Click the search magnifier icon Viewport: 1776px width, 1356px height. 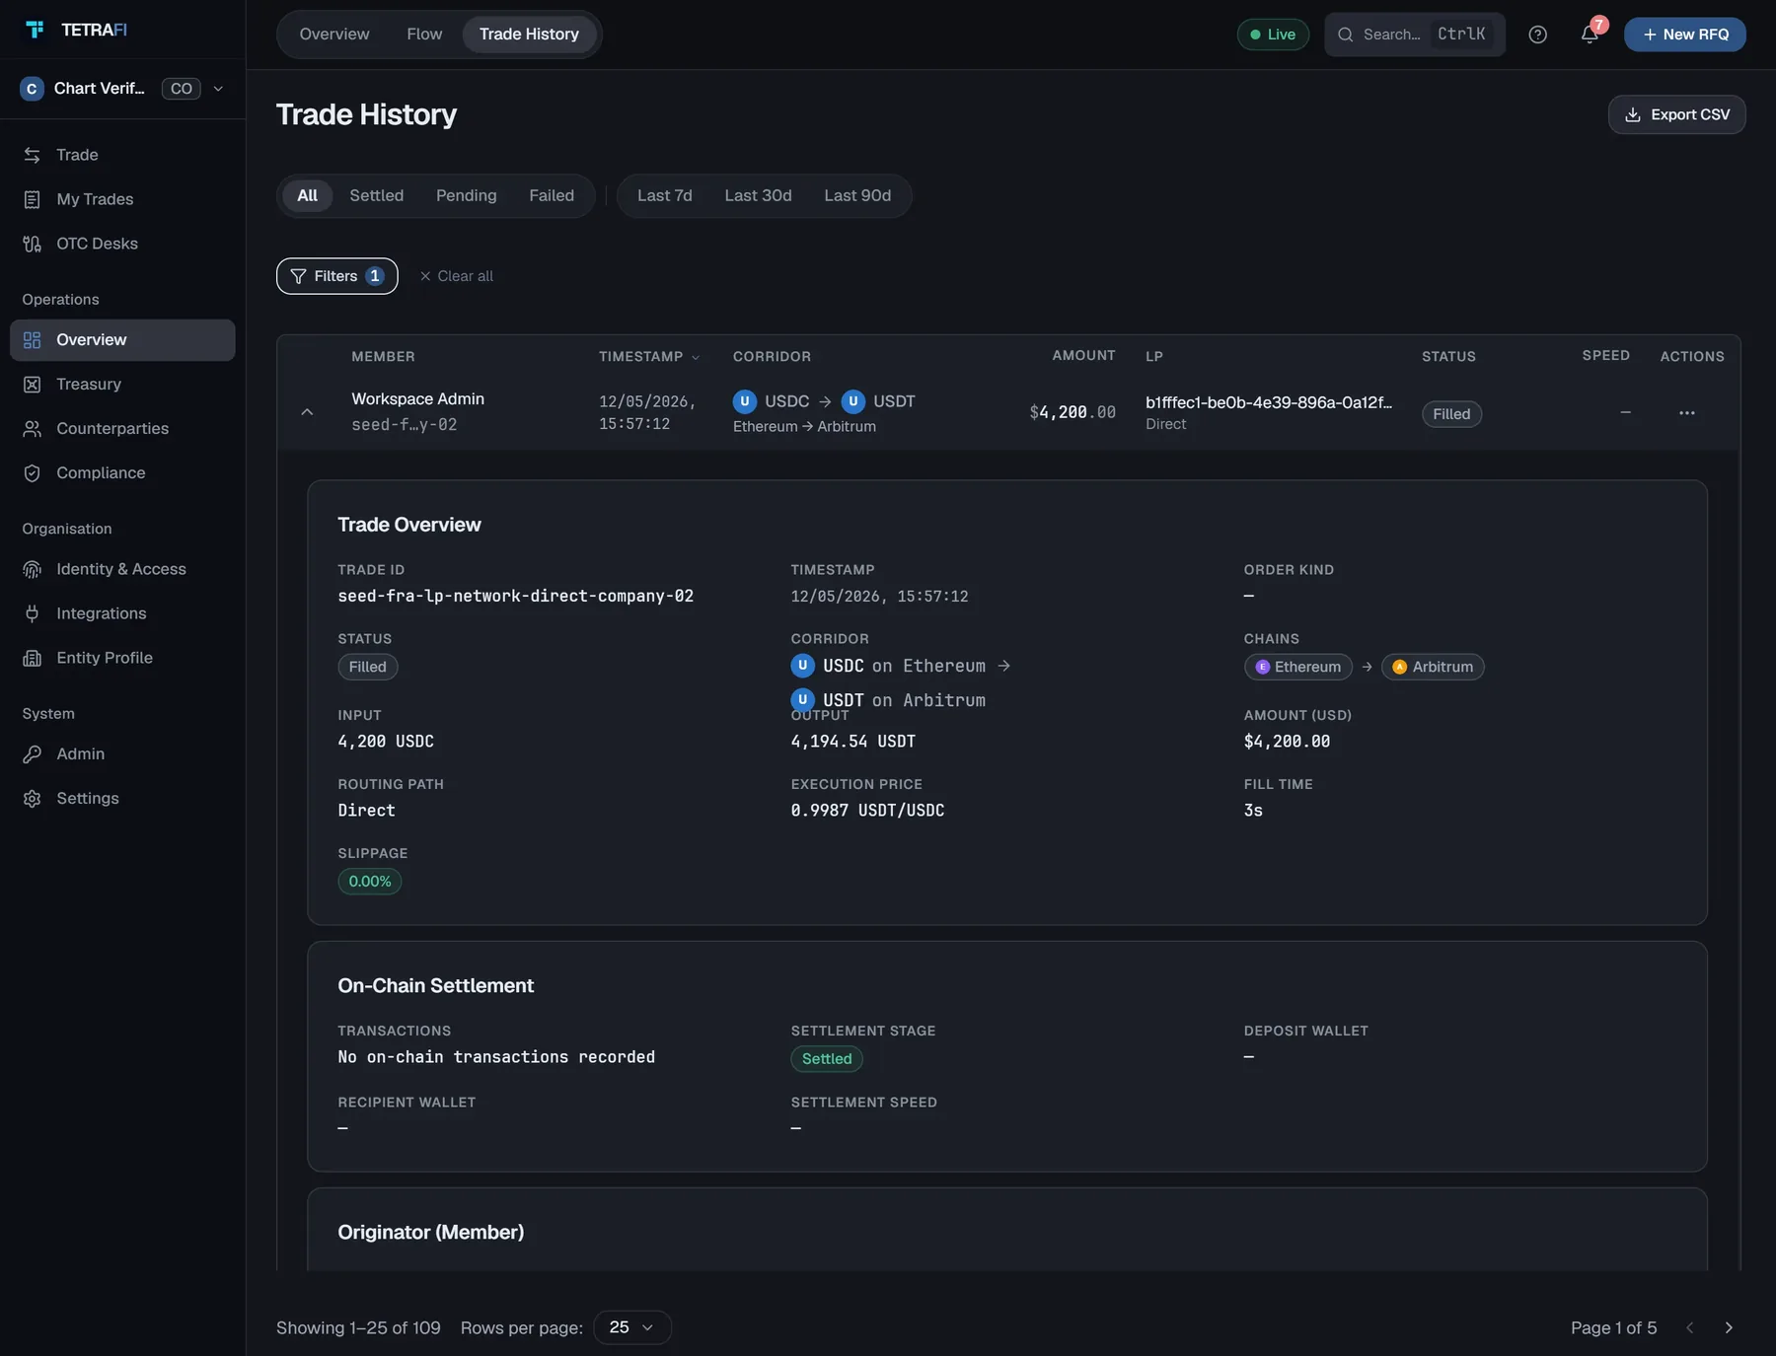coord(1345,35)
